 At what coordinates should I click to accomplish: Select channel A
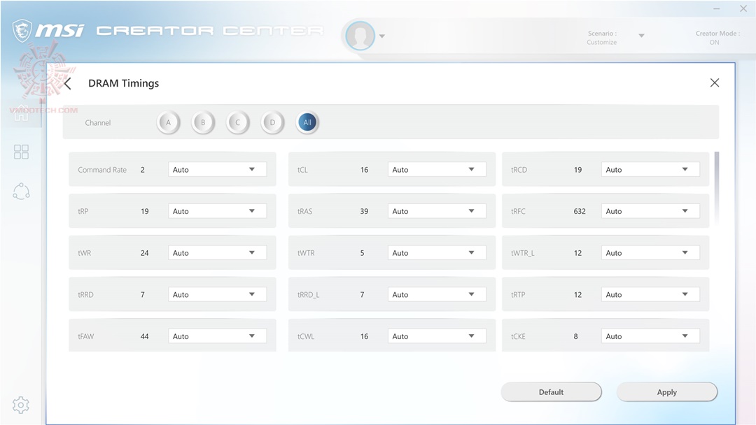point(168,122)
